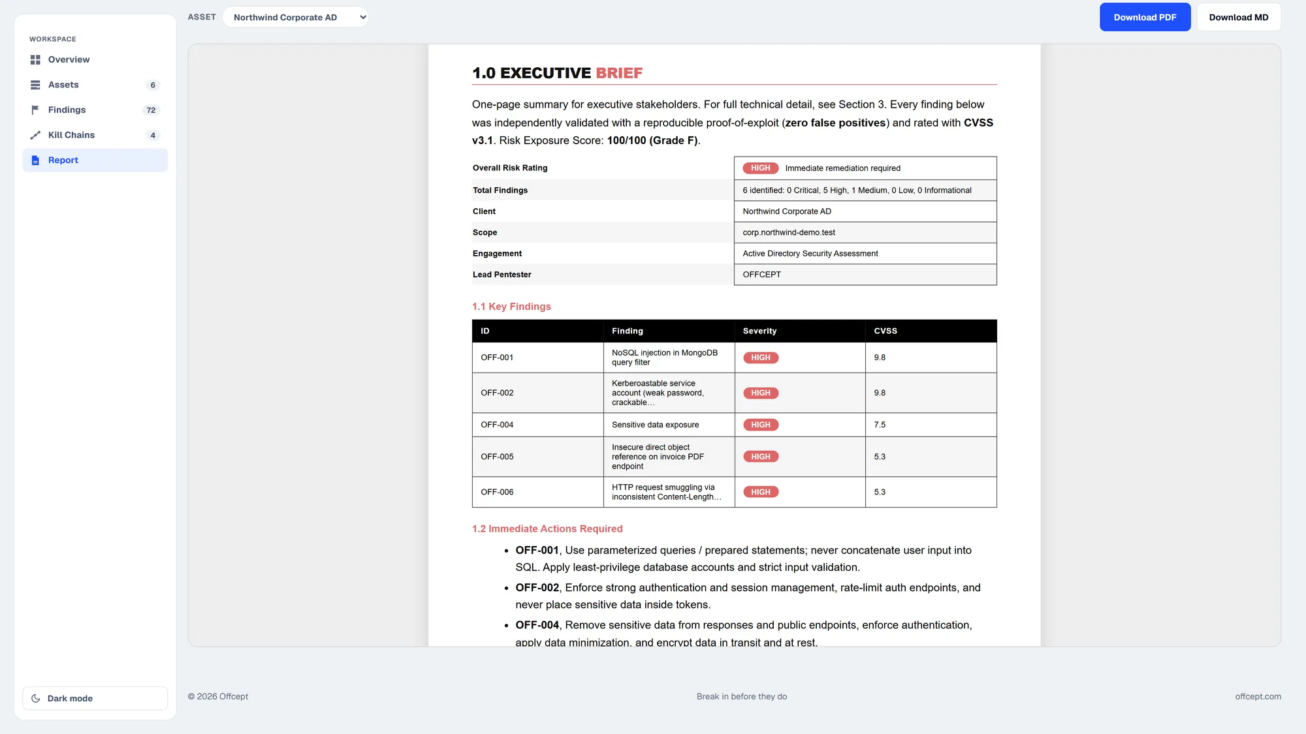1306x734 pixels.
Task: Click the corp.northwind-demo.test scope value
Action: pos(789,232)
